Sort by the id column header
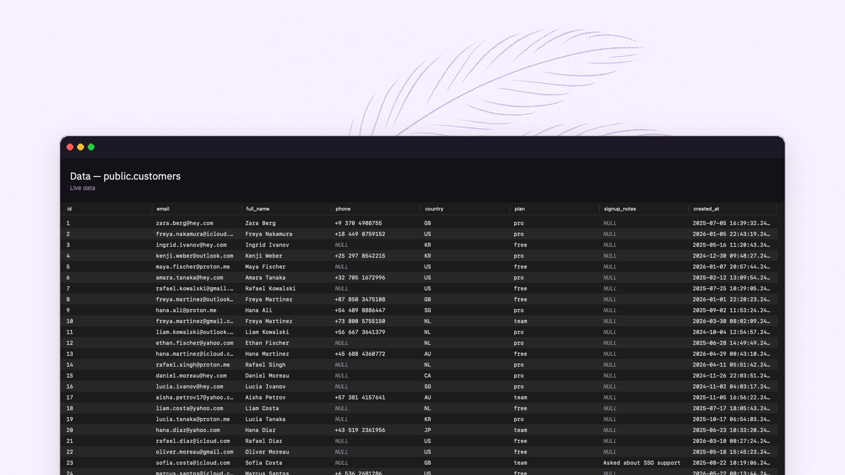 107,209
